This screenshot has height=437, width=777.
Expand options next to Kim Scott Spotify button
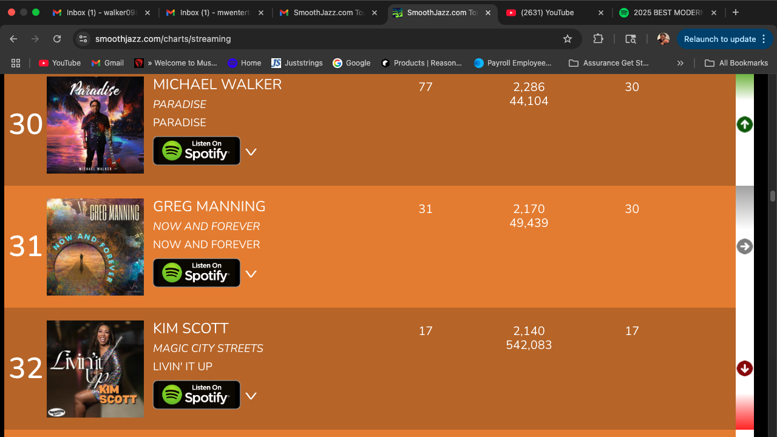point(251,396)
